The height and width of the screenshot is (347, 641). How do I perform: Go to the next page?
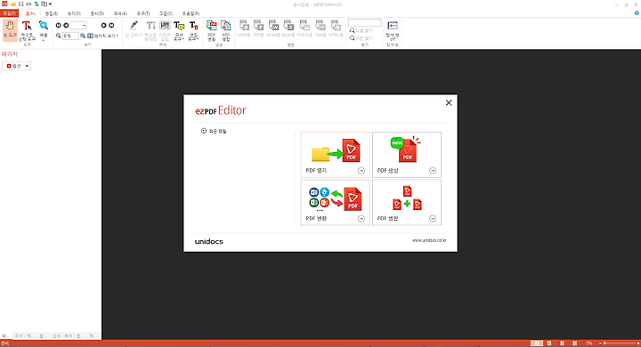[x=103, y=25]
